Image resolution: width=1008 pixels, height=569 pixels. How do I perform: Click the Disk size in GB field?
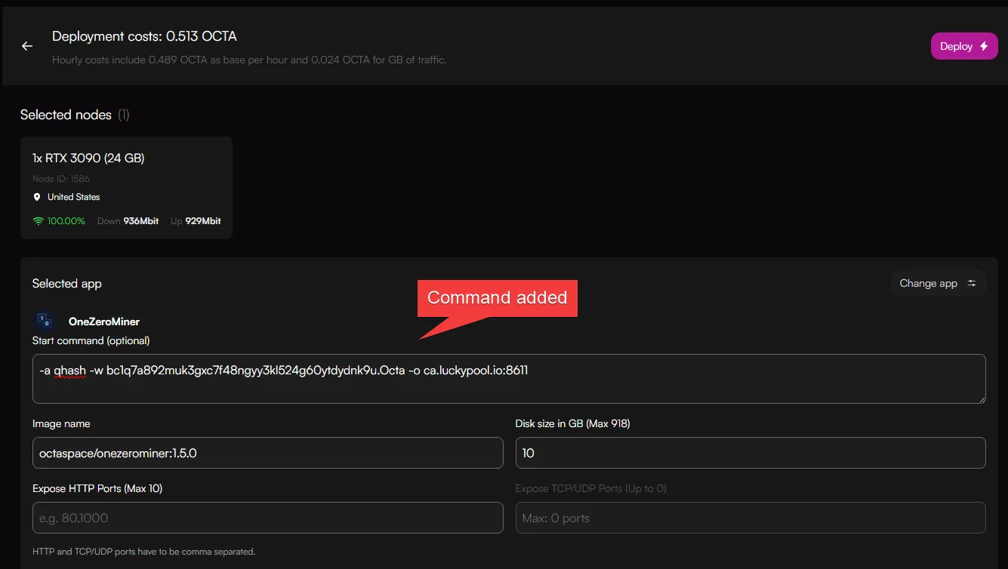point(751,453)
